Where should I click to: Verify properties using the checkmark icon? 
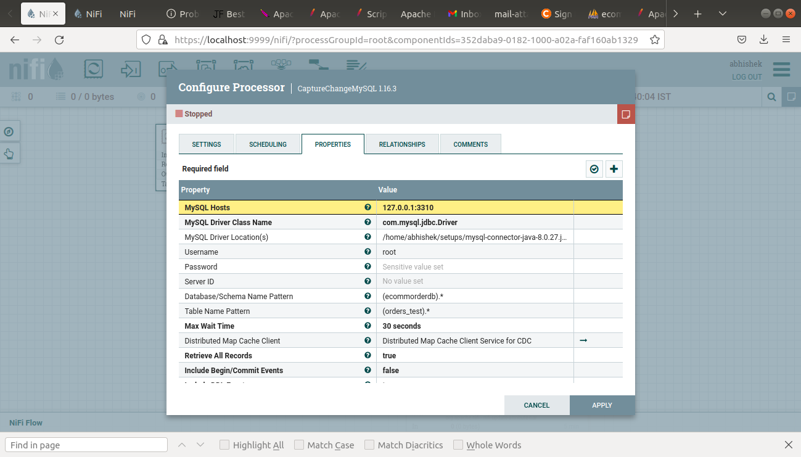click(594, 168)
